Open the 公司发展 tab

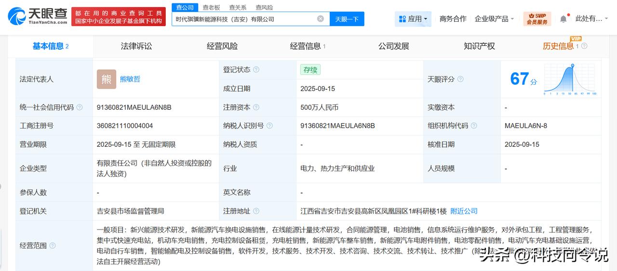394,46
